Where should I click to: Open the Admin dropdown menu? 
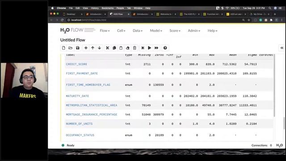(194, 31)
